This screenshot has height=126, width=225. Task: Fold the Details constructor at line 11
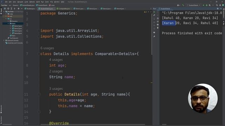[x=39, y=94]
